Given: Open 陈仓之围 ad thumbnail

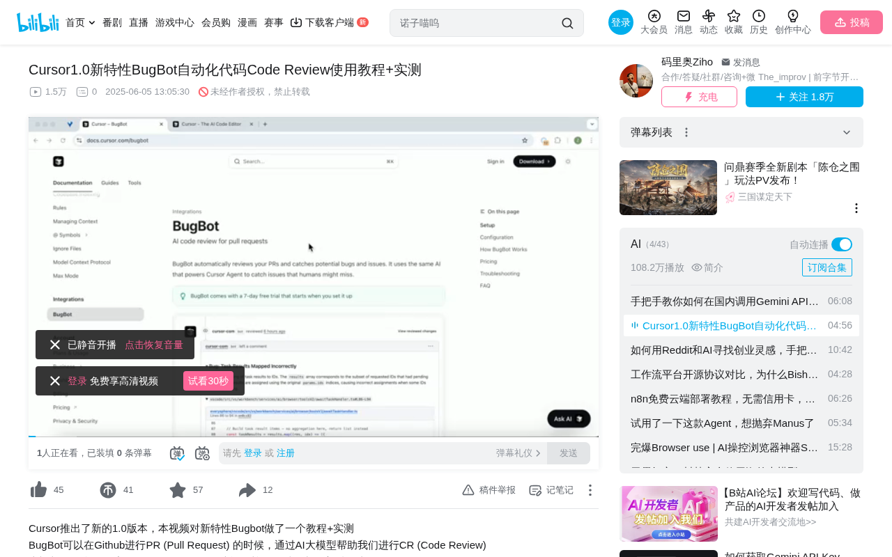Looking at the screenshot, I should point(668,188).
